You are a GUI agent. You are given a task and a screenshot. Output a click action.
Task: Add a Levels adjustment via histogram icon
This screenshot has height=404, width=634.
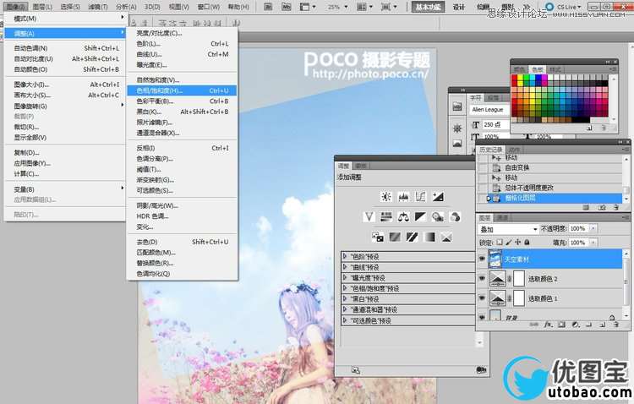(403, 197)
